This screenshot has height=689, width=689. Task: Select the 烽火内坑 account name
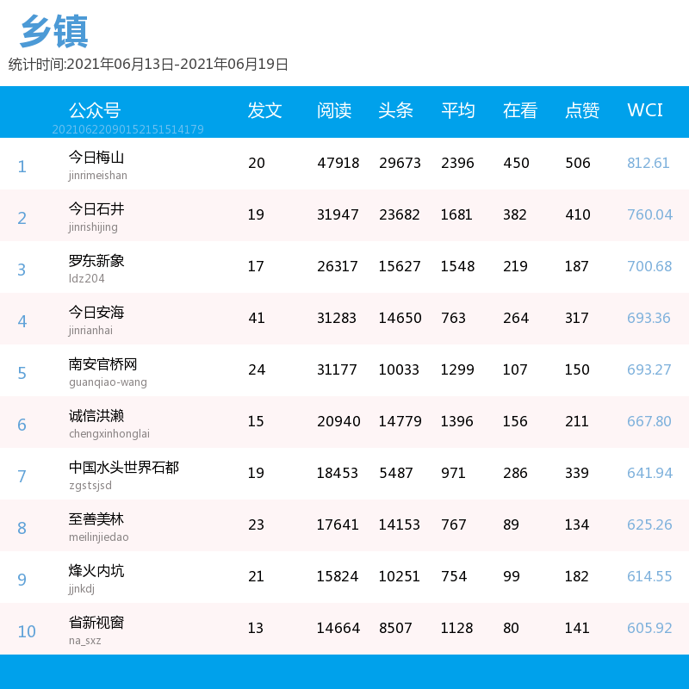(x=96, y=571)
